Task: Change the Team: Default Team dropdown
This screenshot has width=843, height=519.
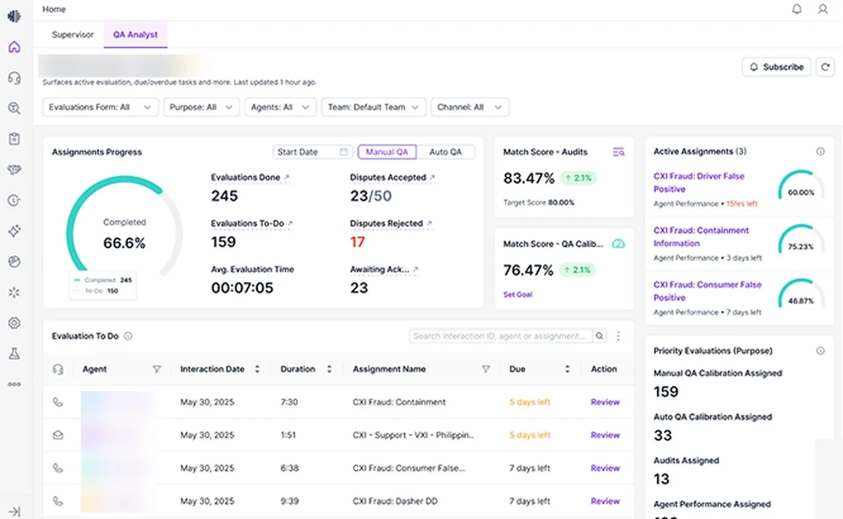Action: (x=374, y=107)
